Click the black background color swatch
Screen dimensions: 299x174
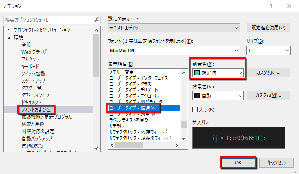[197, 95]
